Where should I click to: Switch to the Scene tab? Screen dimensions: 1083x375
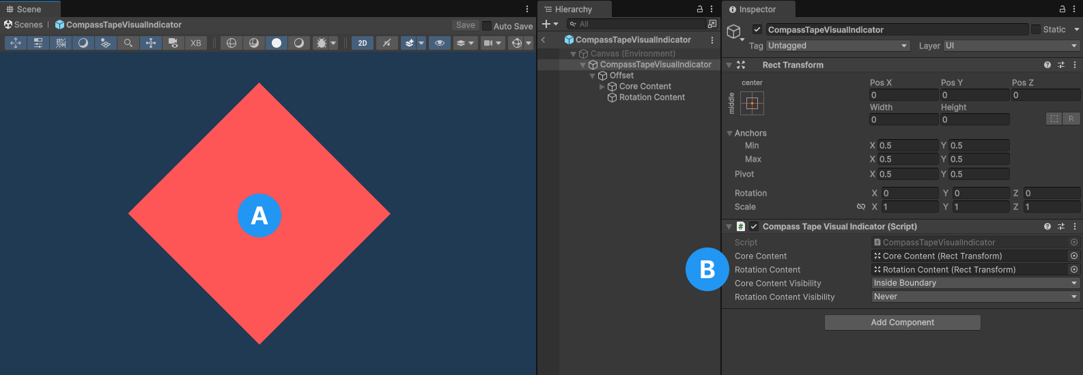coord(29,10)
